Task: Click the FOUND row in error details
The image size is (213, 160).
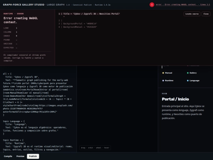Action: 10,40
